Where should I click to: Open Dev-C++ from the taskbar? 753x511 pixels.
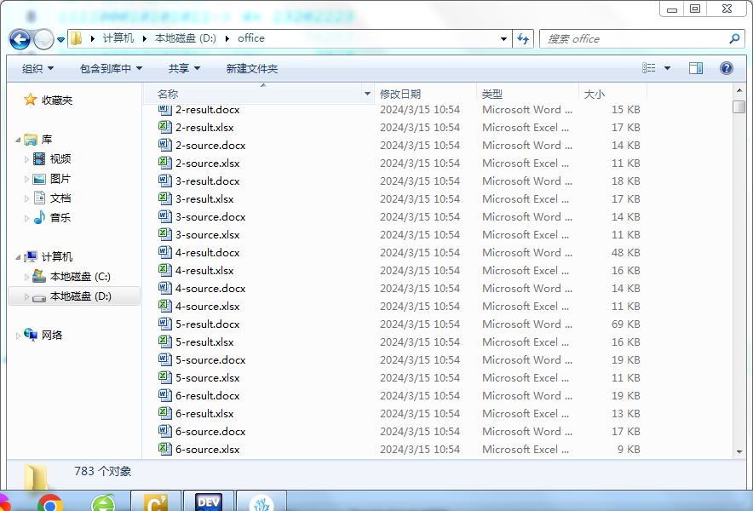pyautogui.click(x=209, y=502)
